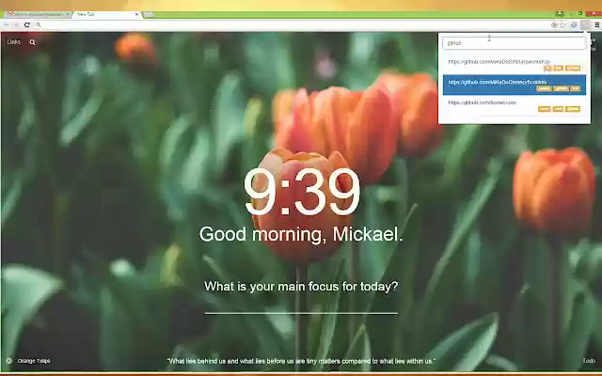The height and width of the screenshot is (376, 602).
Task: Click 'What is your main focus for today?' text
Action: pyautogui.click(x=301, y=286)
